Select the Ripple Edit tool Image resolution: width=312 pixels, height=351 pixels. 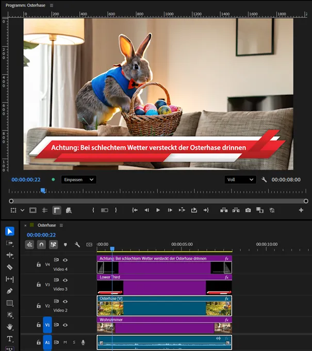pyautogui.click(x=9, y=255)
